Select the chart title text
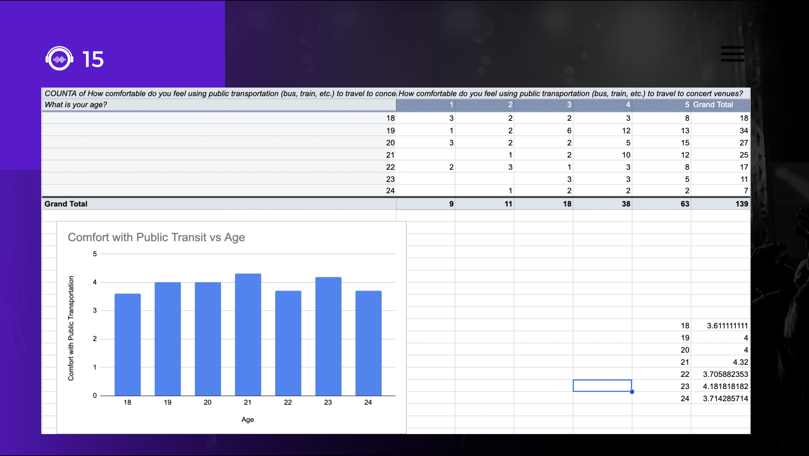The image size is (809, 456). point(156,237)
